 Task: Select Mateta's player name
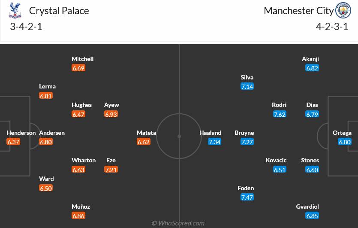tap(146, 133)
